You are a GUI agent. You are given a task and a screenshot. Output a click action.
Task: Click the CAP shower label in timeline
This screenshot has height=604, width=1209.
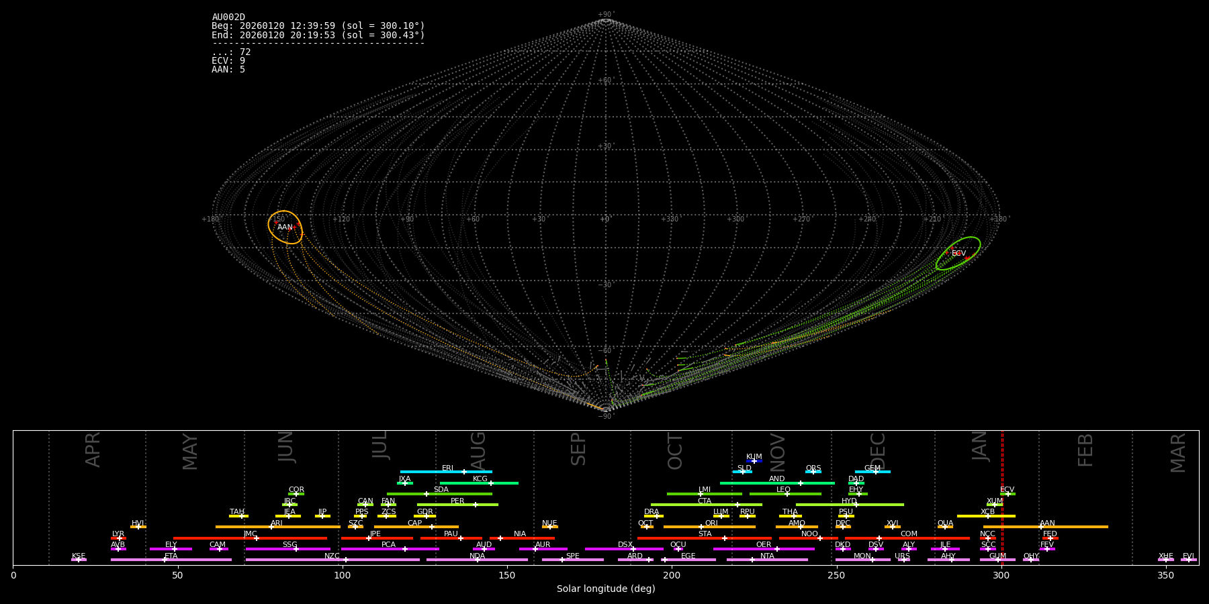[x=415, y=523]
